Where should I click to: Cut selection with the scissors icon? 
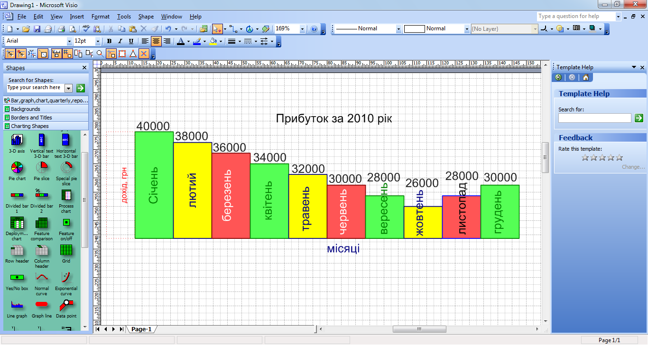[x=110, y=29]
